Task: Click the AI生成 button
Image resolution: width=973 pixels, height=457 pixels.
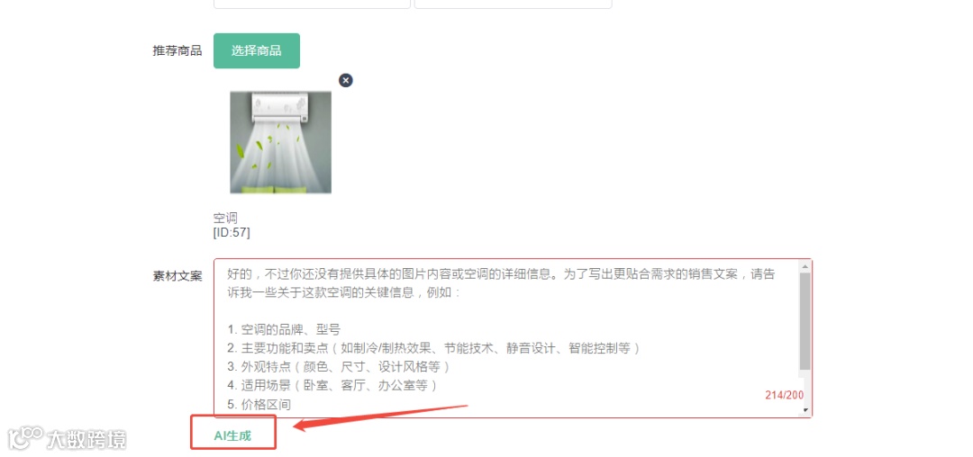Action: (232, 435)
